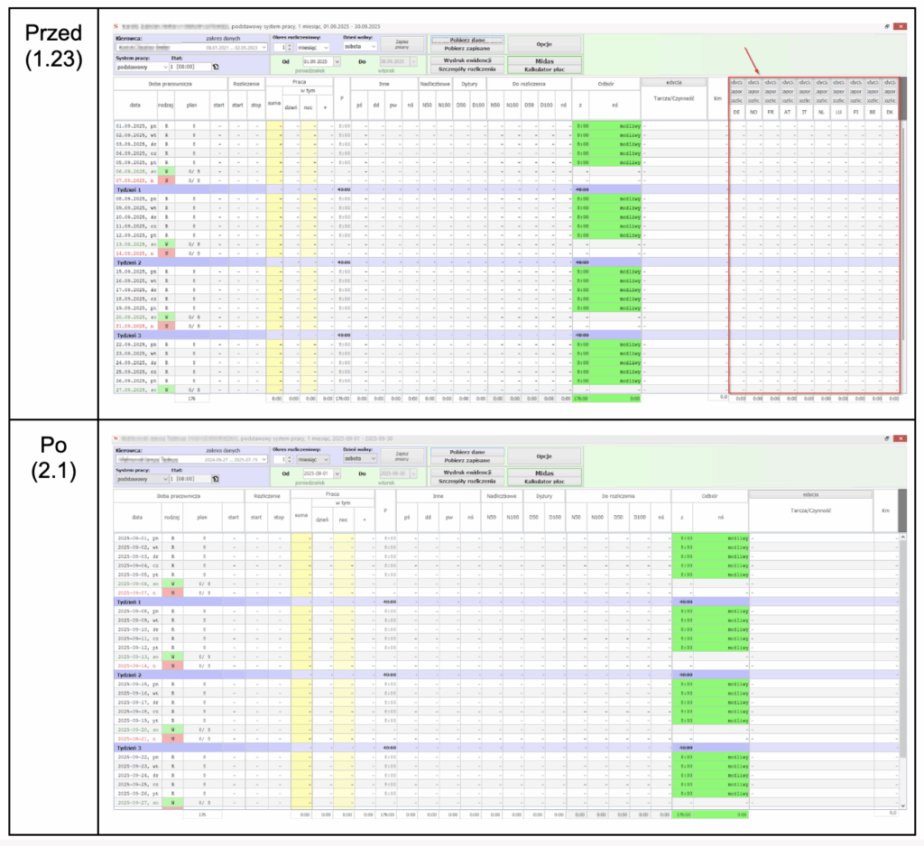Viewport: 924px width, 846px height.
Task: Click the edycja header button in the 2.1 window
Action: click(x=810, y=493)
